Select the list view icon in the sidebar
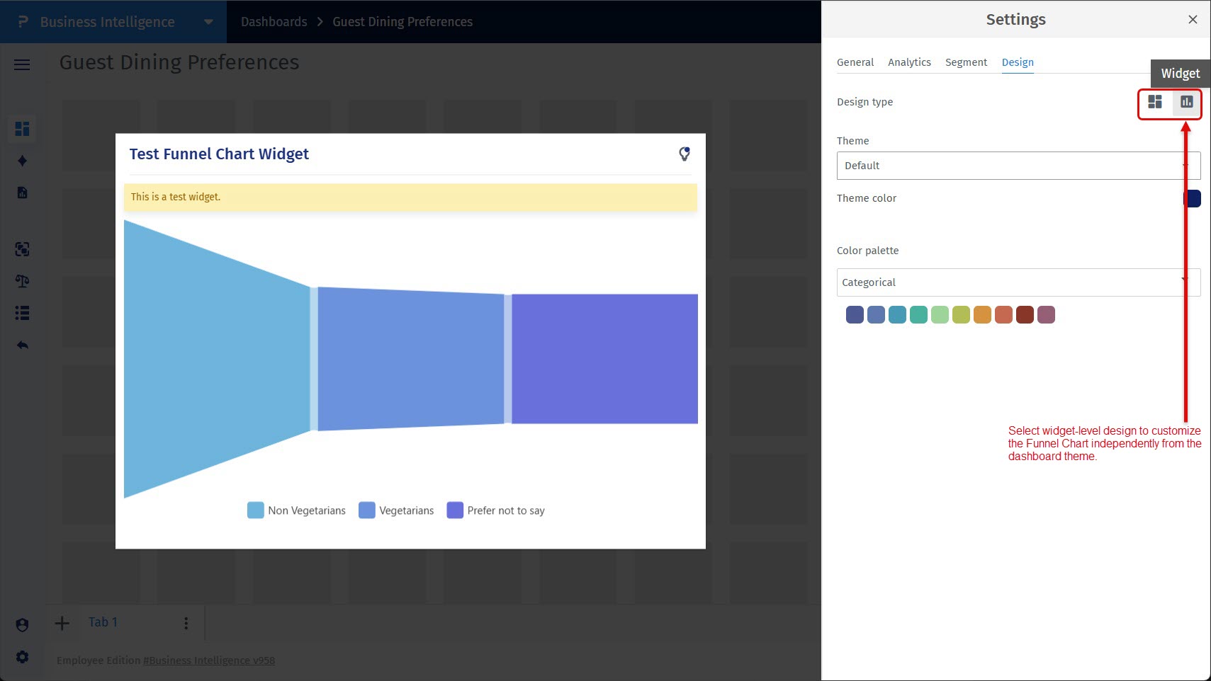This screenshot has width=1211, height=681. coord(22,312)
